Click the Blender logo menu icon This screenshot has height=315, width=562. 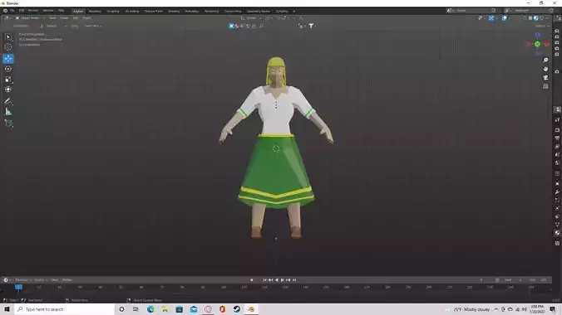[x=5, y=11]
